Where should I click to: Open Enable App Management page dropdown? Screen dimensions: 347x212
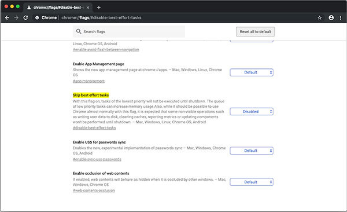(252, 72)
